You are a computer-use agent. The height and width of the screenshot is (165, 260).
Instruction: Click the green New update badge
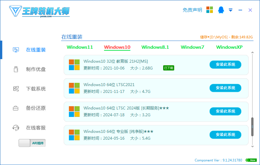click(x=251, y=160)
